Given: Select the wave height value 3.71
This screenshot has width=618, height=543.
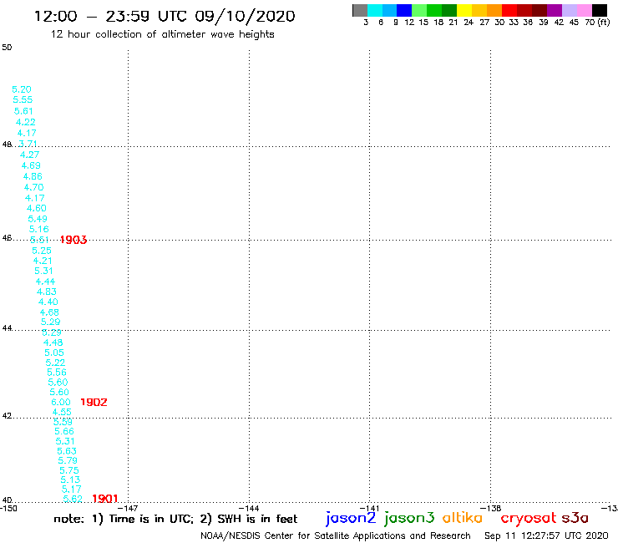Looking at the screenshot, I should 28,144.
